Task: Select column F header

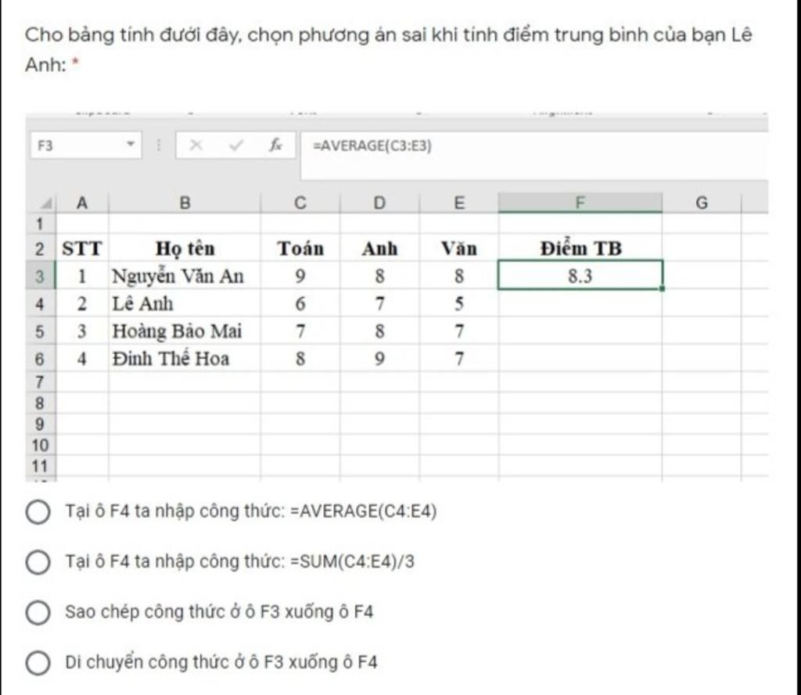Action: pos(580,202)
